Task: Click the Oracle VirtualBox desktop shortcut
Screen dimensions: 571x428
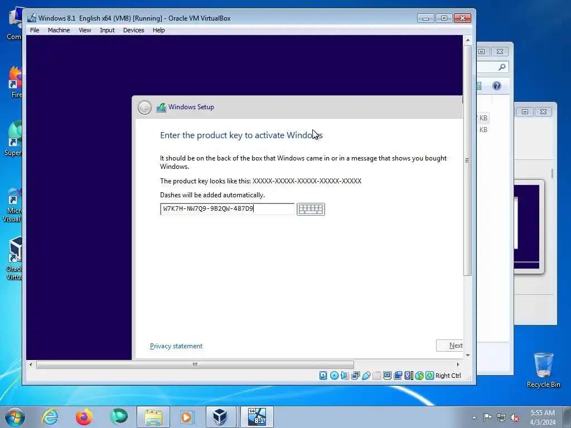Action: [14, 257]
